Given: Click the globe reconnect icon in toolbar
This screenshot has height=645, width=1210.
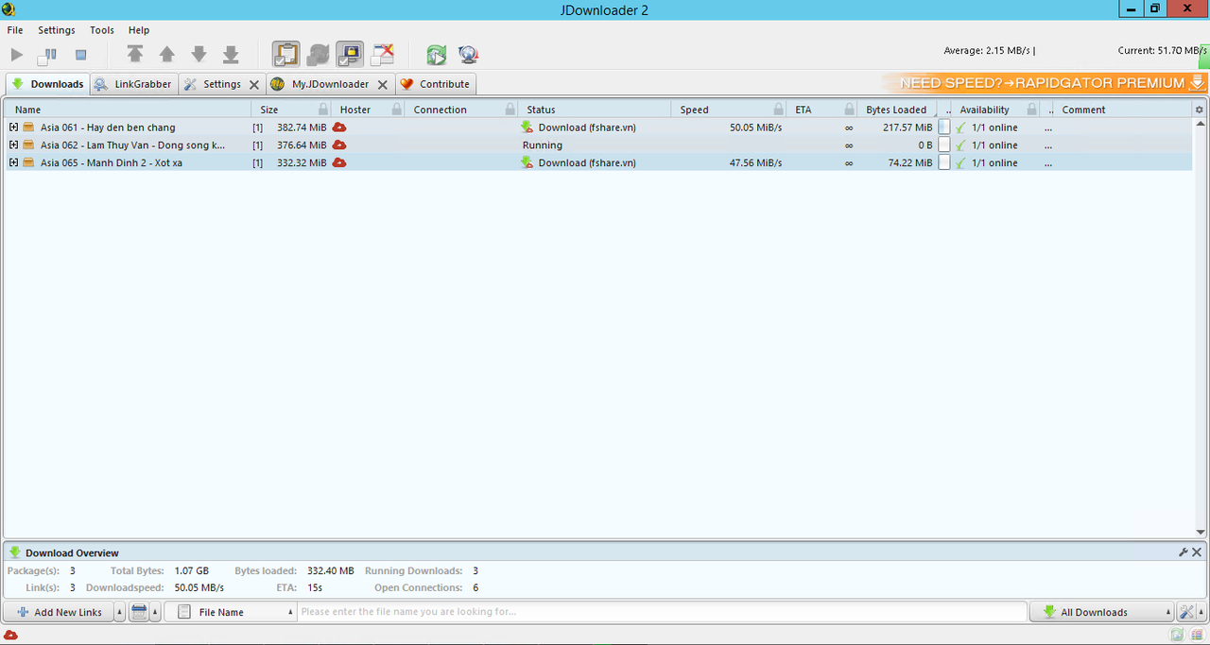Looking at the screenshot, I should click(468, 55).
